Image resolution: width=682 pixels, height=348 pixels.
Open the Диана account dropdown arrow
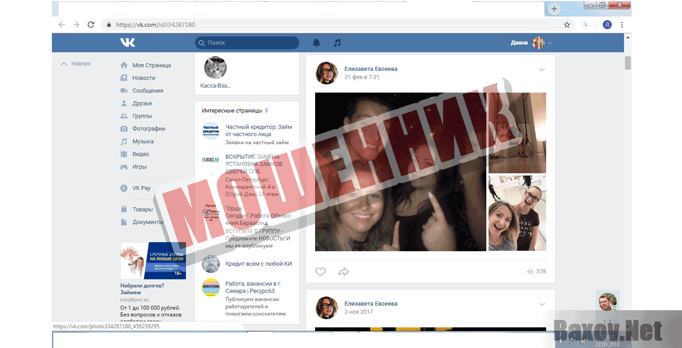click(550, 42)
